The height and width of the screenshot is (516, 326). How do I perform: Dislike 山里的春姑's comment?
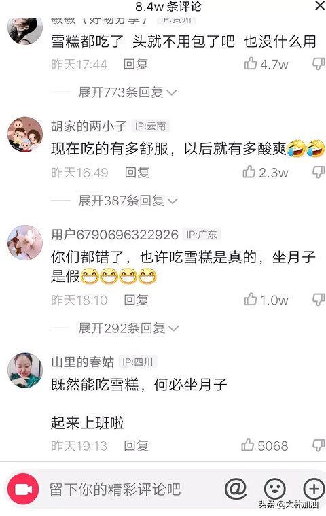pos(319,445)
